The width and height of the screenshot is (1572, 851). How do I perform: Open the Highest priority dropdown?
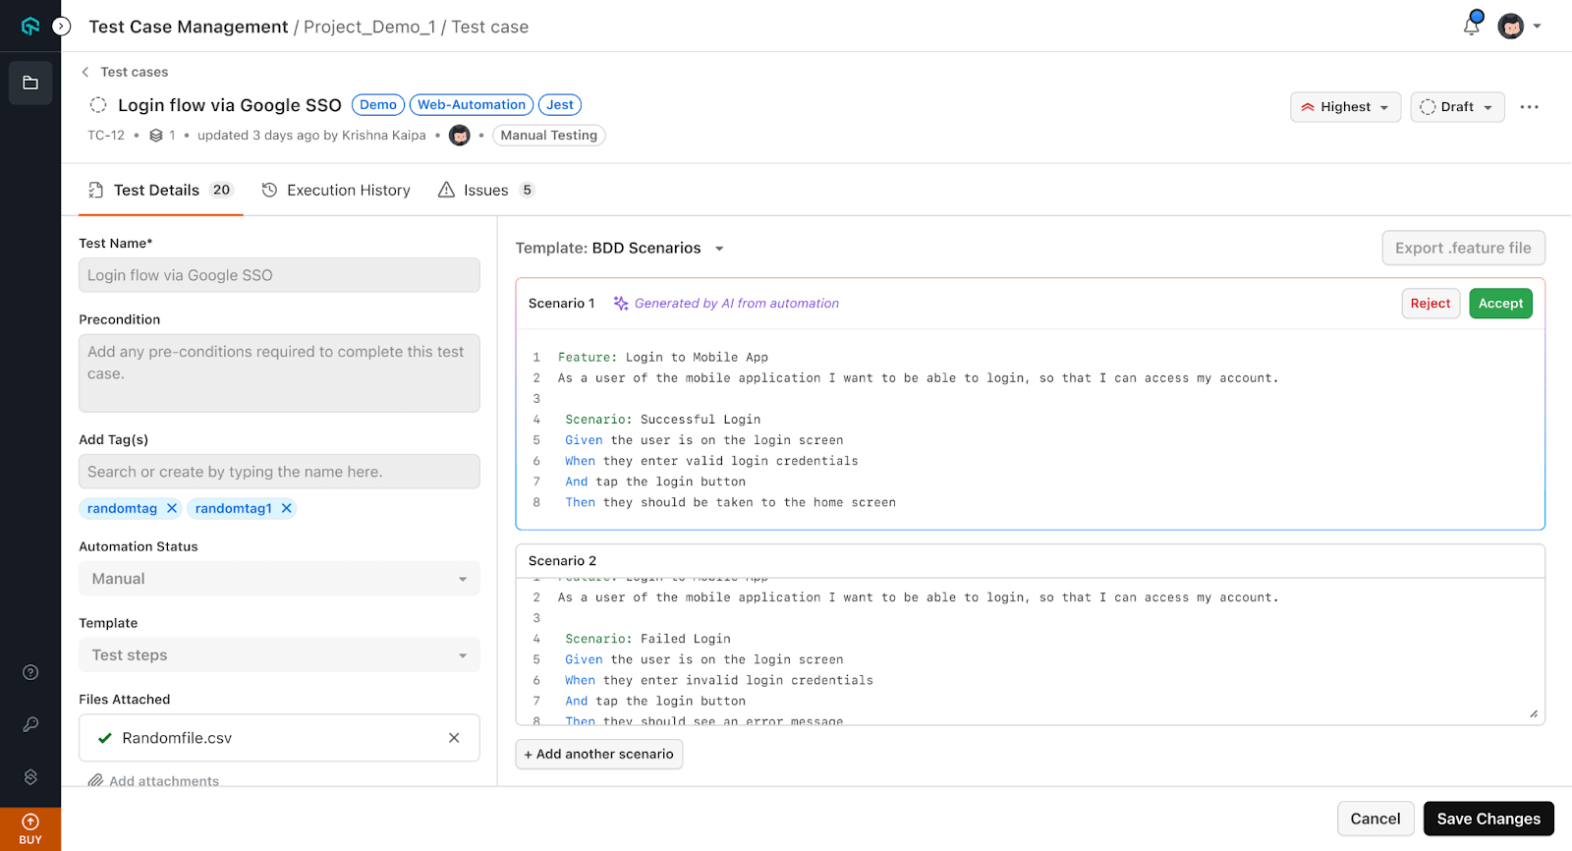pos(1345,107)
